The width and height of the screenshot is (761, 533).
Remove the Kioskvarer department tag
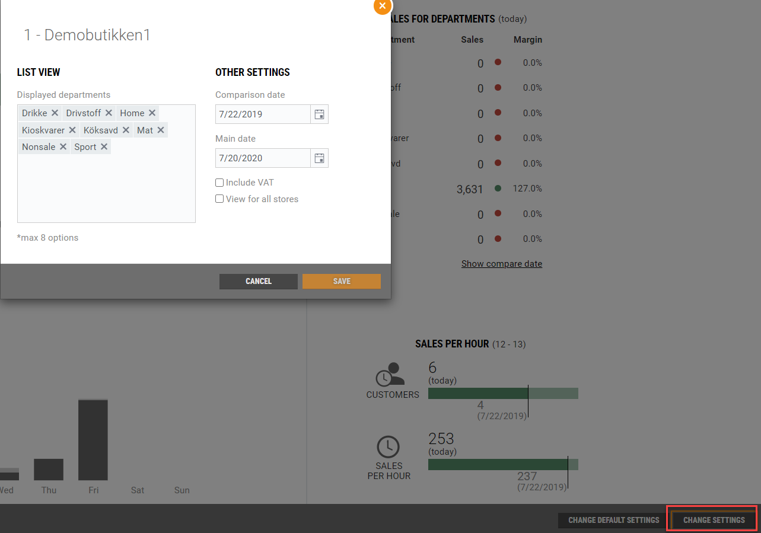[x=72, y=130]
